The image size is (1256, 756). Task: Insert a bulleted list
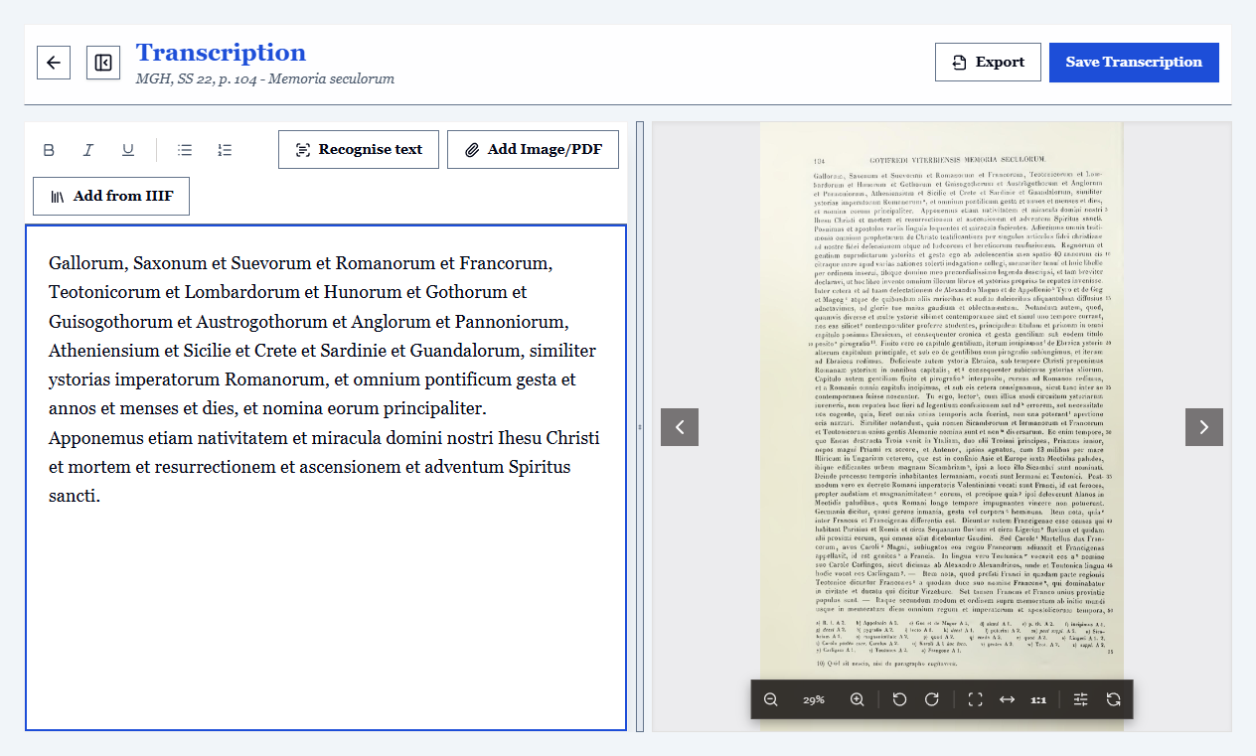[x=185, y=150]
